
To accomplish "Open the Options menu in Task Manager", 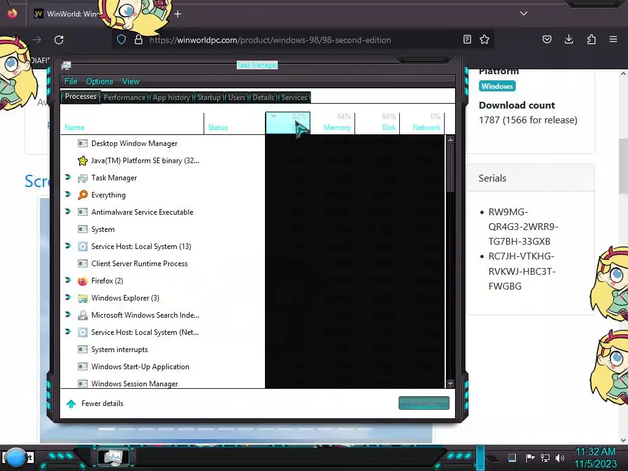I will tap(99, 82).
